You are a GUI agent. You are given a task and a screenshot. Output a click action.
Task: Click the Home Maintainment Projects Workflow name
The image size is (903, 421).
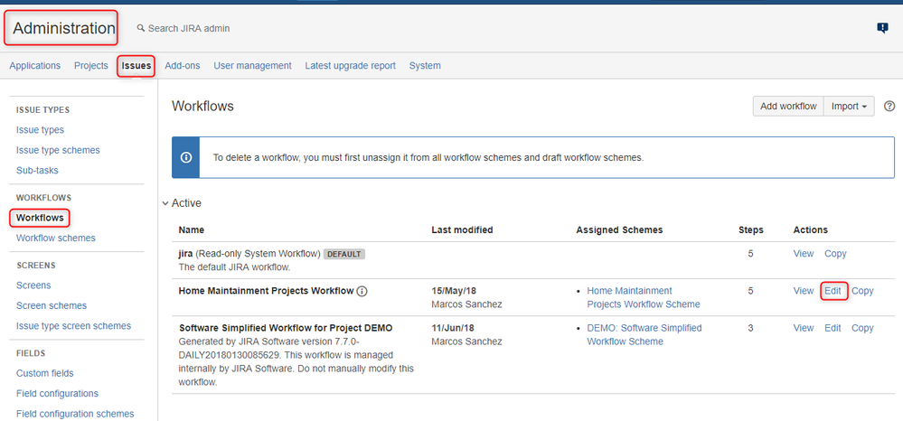click(x=266, y=291)
